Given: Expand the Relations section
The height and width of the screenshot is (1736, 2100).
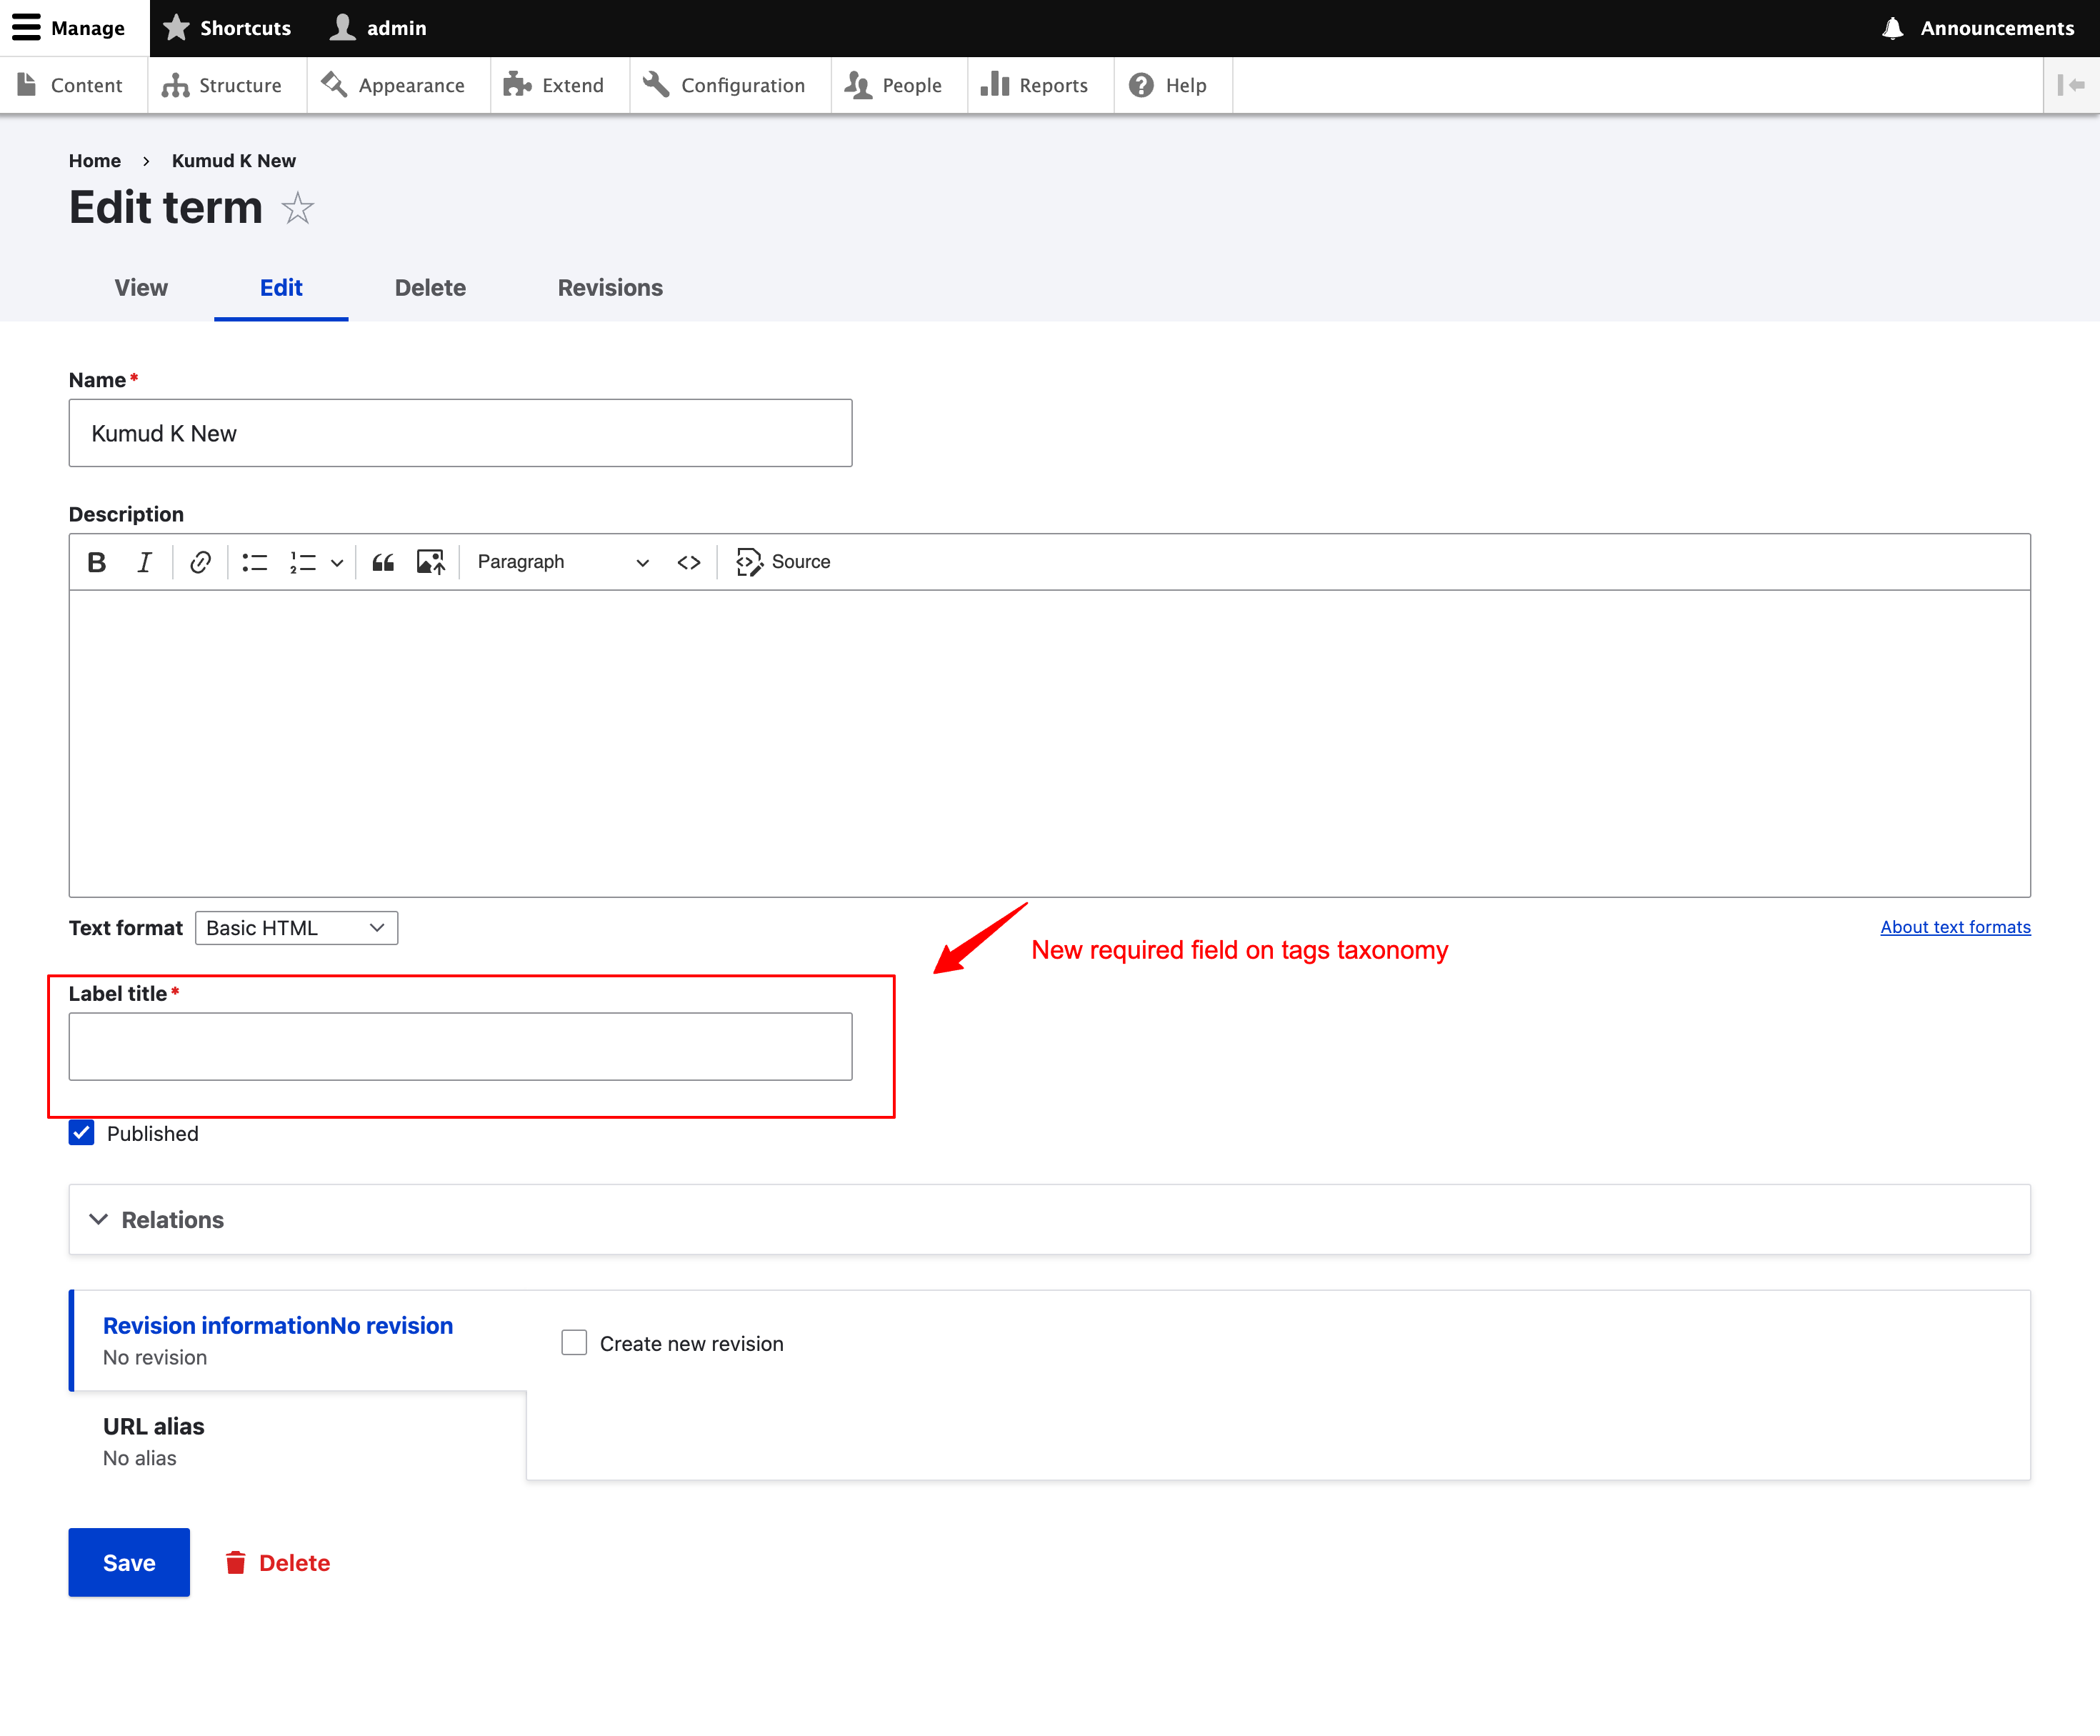Looking at the screenshot, I should pyautogui.click(x=172, y=1220).
